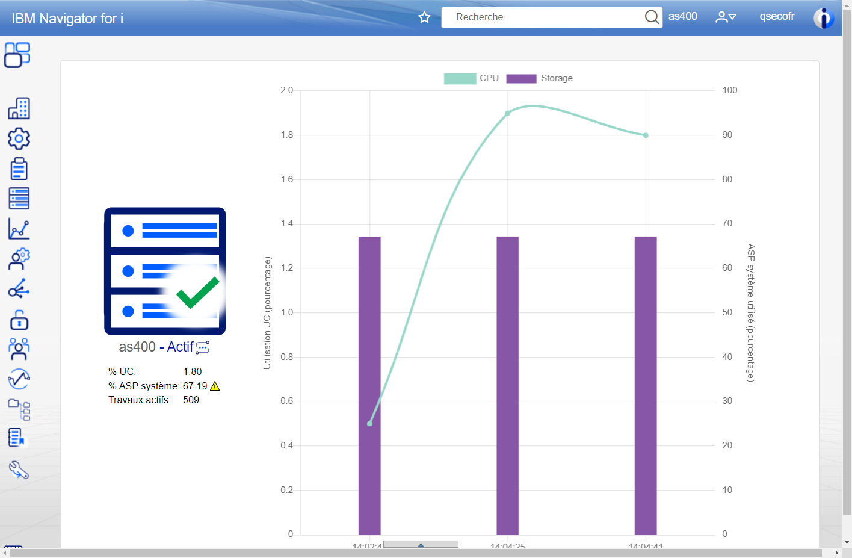Viewport: 852px width, 558px height.
Task: Click the qsecofr user name in header
Action: [x=777, y=17]
